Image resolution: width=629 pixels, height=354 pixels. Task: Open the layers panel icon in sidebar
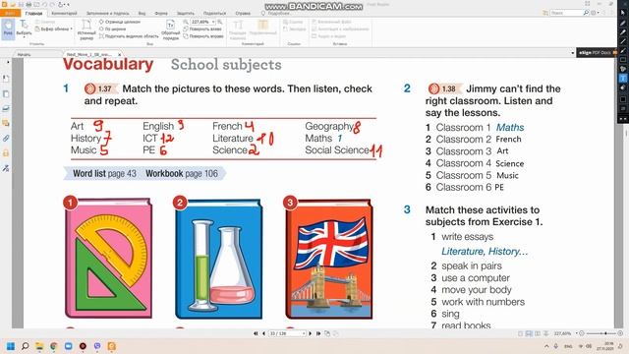(x=6, y=108)
